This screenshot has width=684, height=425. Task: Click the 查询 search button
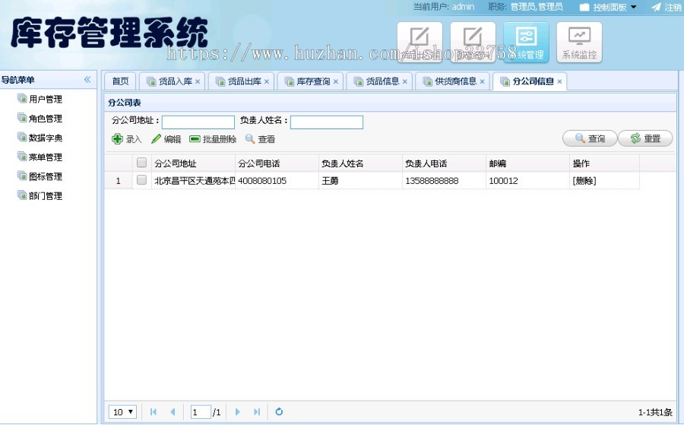coord(590,138)
